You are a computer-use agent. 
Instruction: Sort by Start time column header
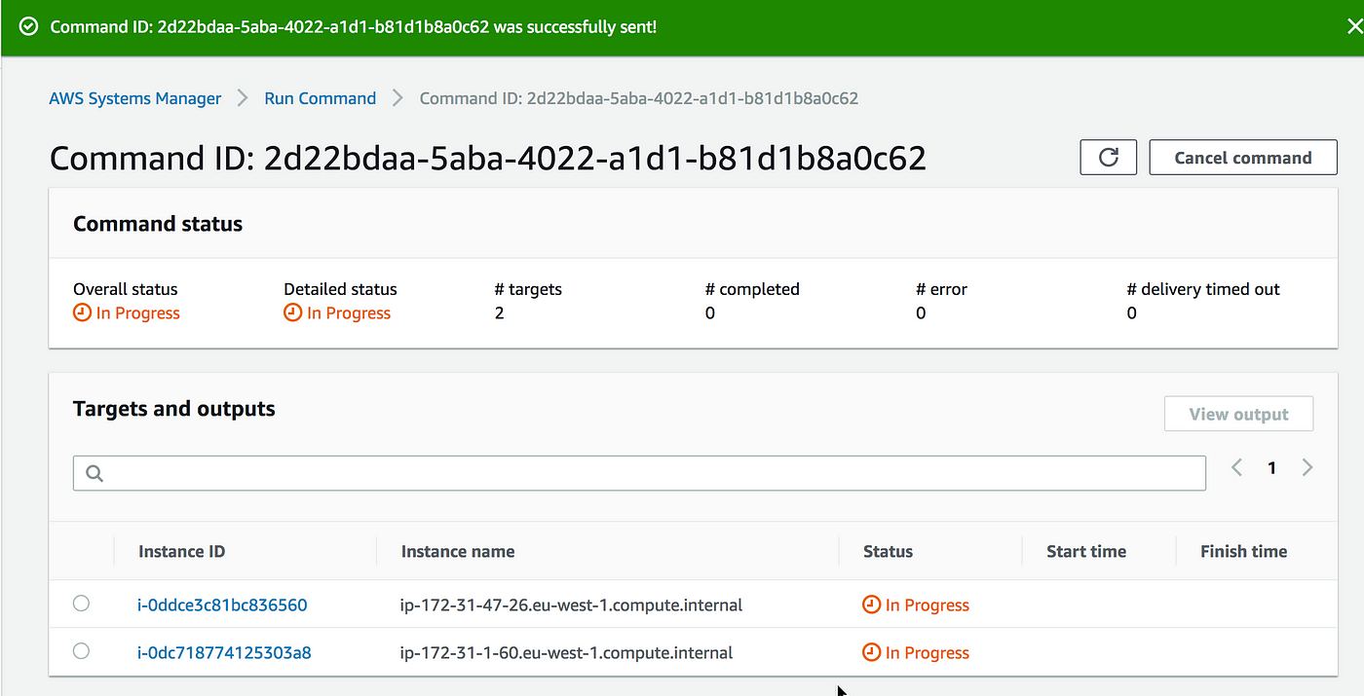[1086, 552]
